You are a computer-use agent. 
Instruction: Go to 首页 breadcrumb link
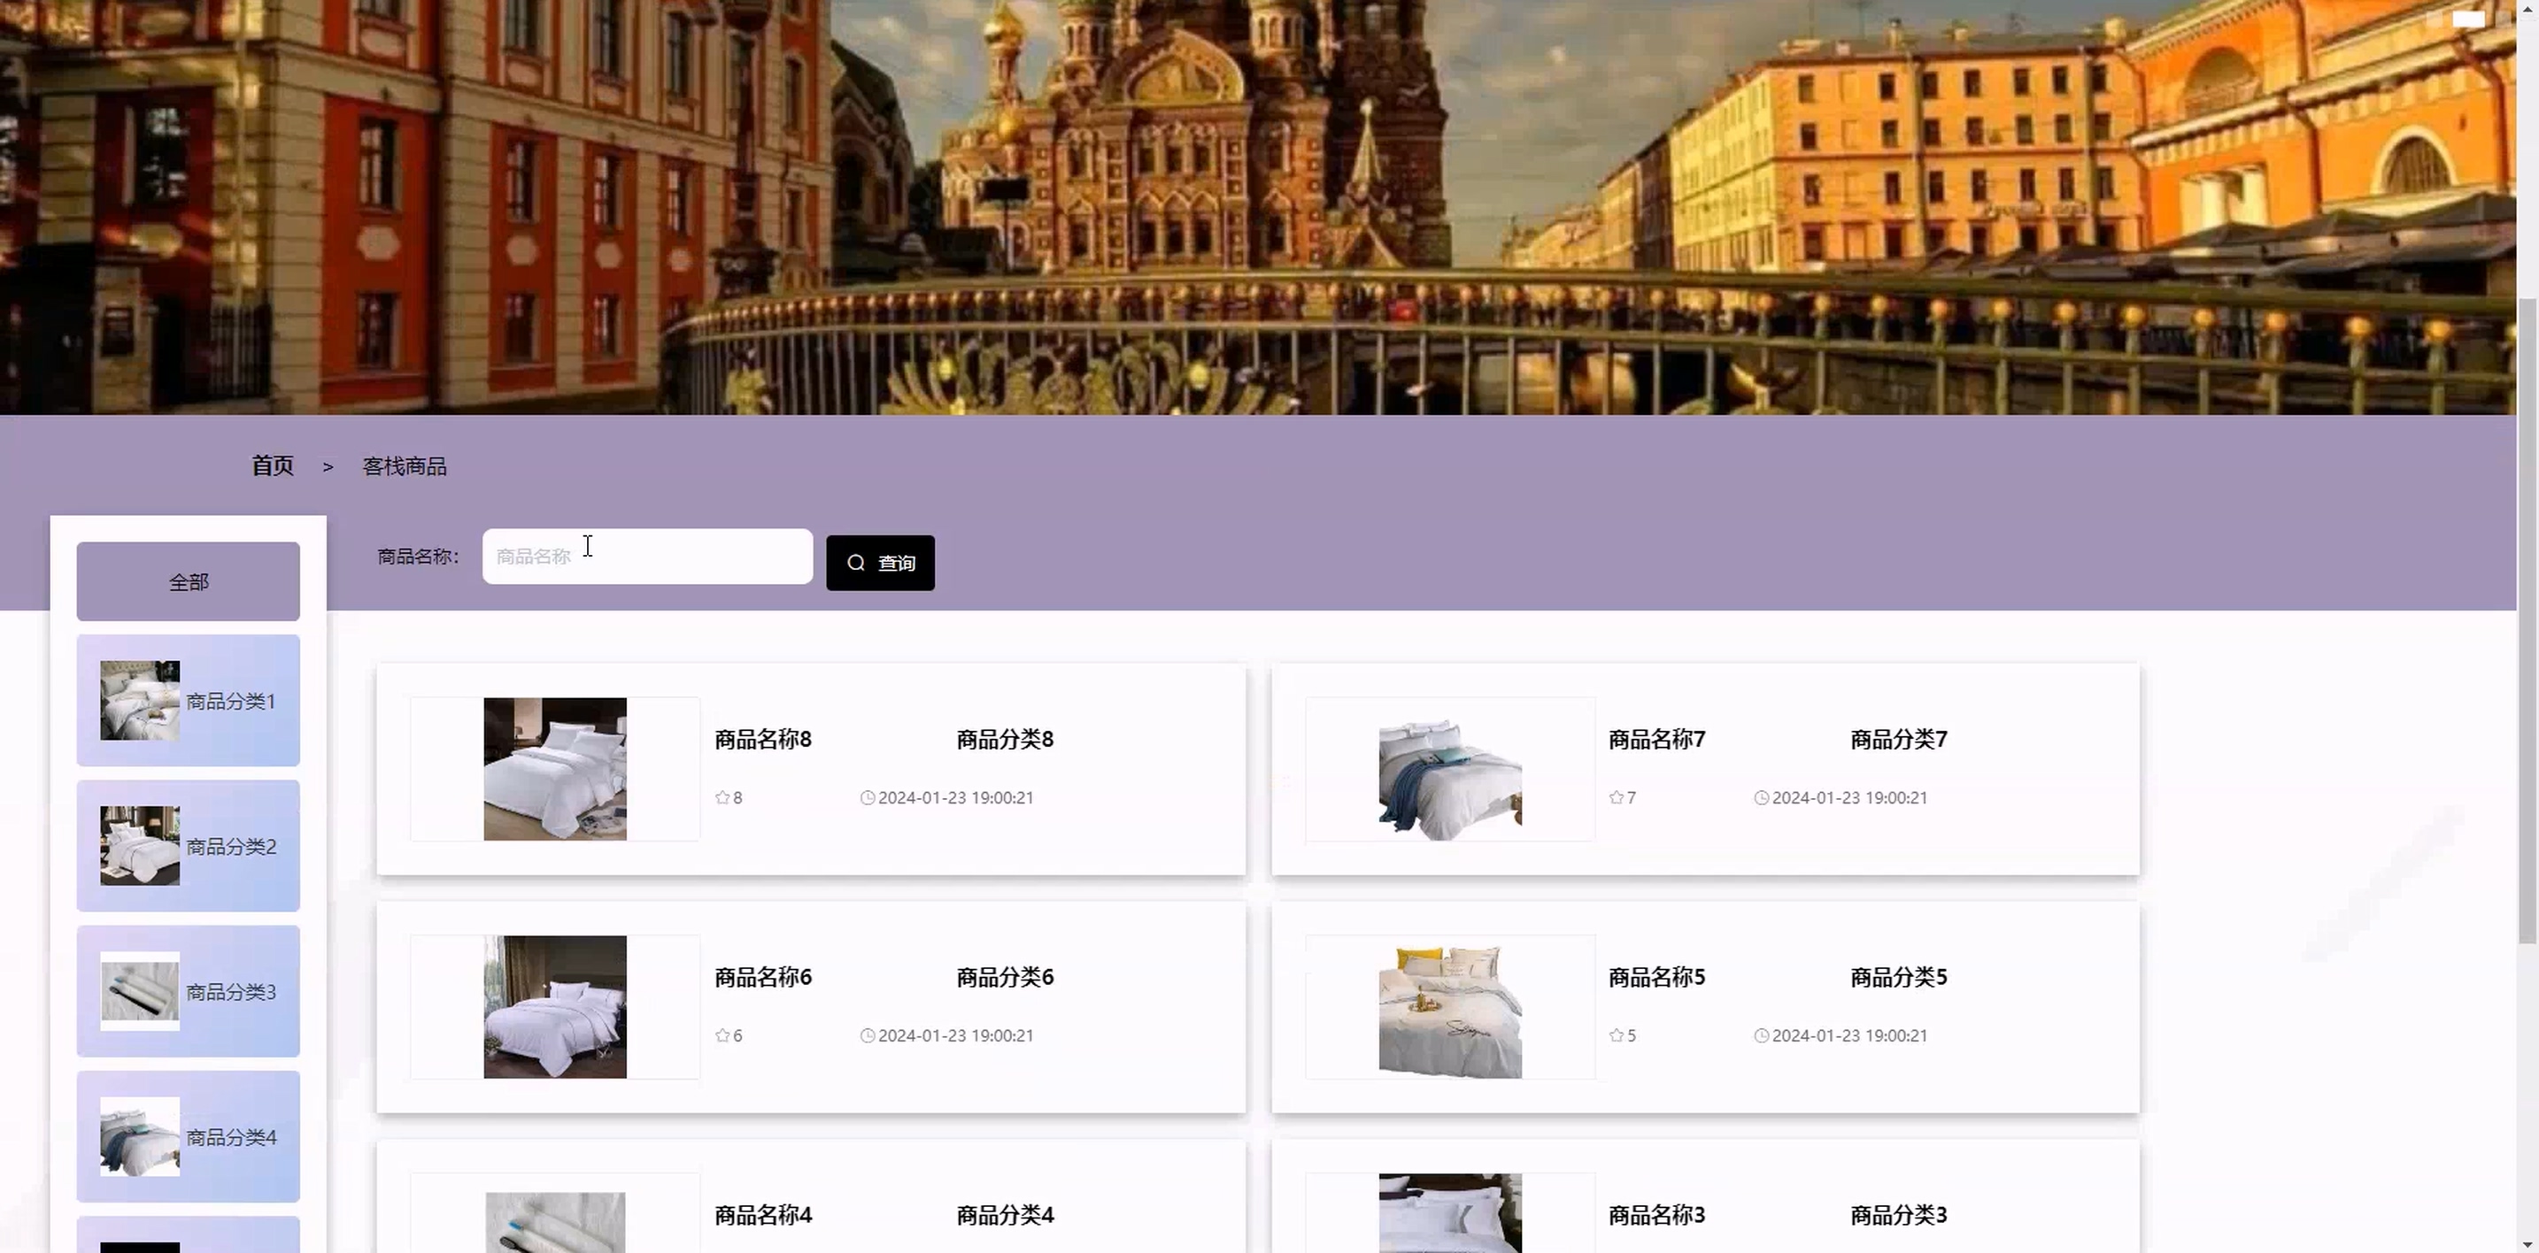272,466
